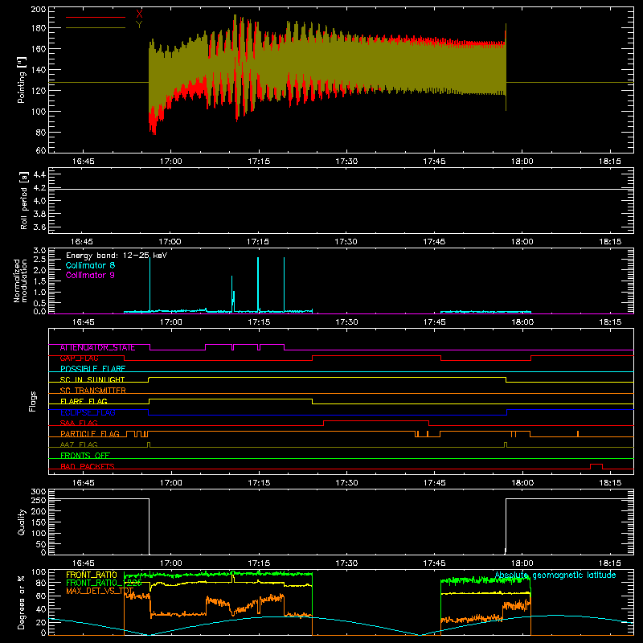This screenshot has height=643, width=643.
Task: Click the BAD_PACKETS flag label
Action: (x=88, y=466)
